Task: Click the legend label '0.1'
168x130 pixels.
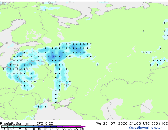Action: click(3, 129)
